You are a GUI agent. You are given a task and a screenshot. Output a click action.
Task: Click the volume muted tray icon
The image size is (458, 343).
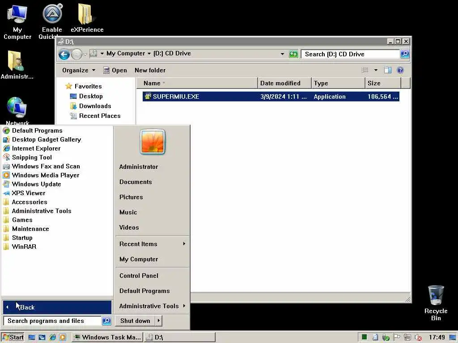(418, 338)
